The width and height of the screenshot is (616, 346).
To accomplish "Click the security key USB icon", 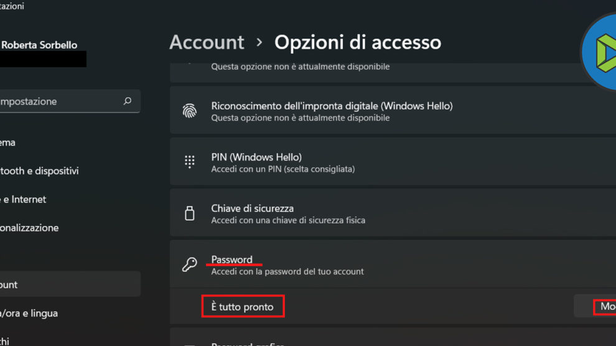I will (x=190, y=213).
